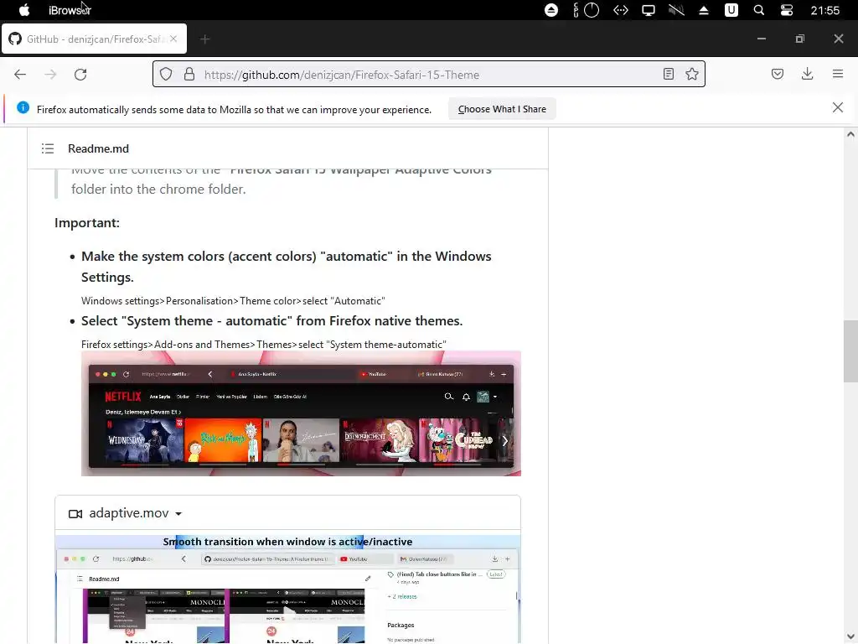The width and height of the screenshot is (858, 644).
Task: Open the Firefox application menu
Action: 837,74
